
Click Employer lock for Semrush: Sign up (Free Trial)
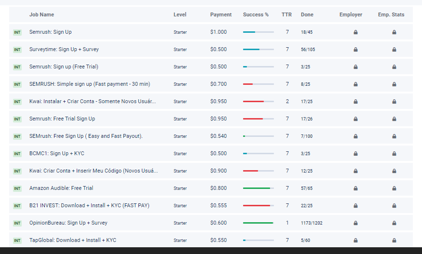355,67
